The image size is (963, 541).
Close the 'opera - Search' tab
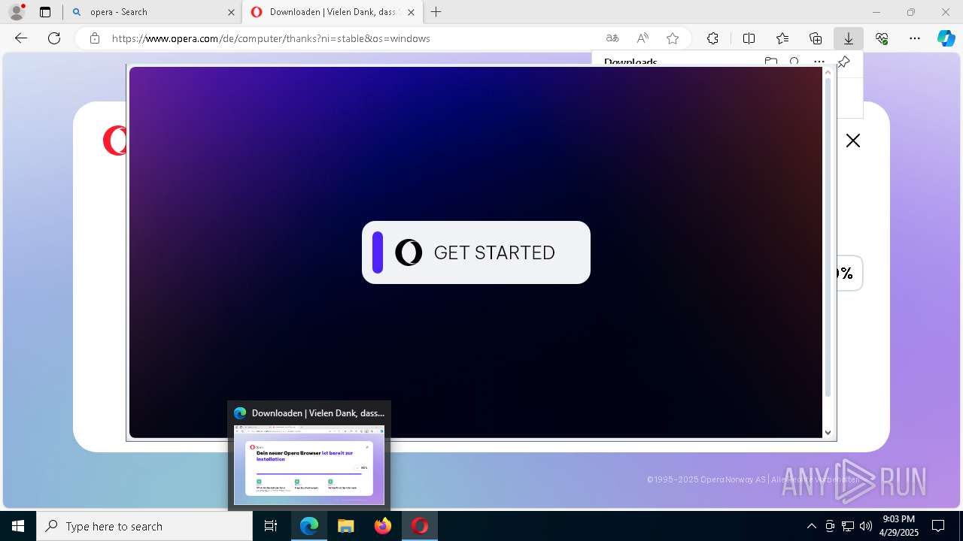(x=231, y=12)
